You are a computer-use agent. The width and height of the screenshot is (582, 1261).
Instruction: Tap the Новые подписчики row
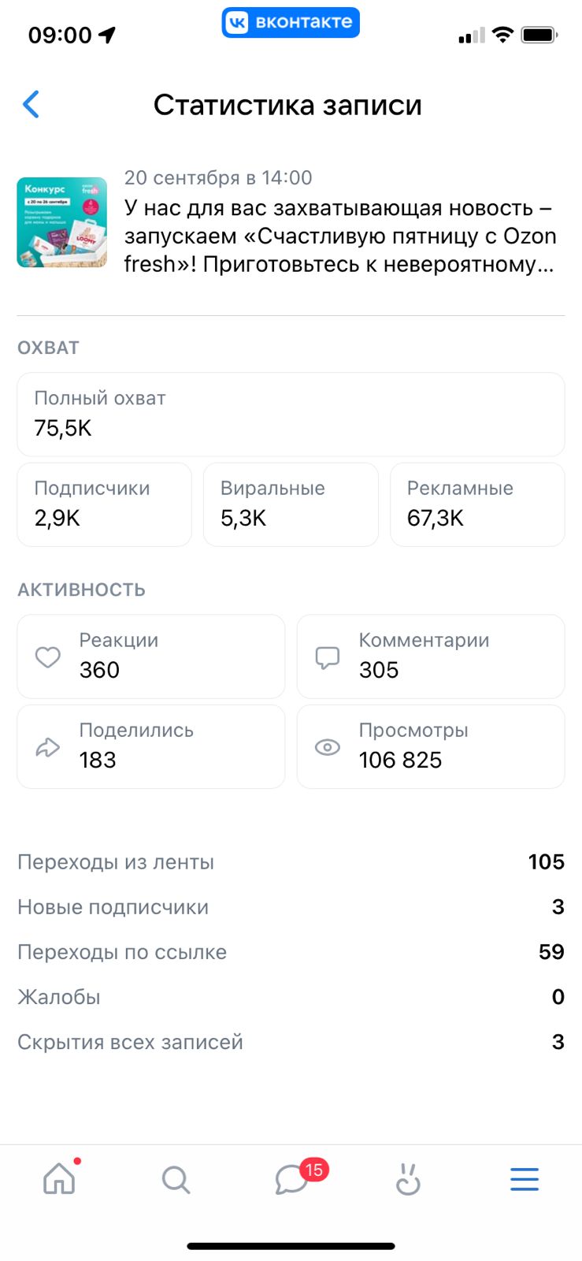click(x=291, y=907)
